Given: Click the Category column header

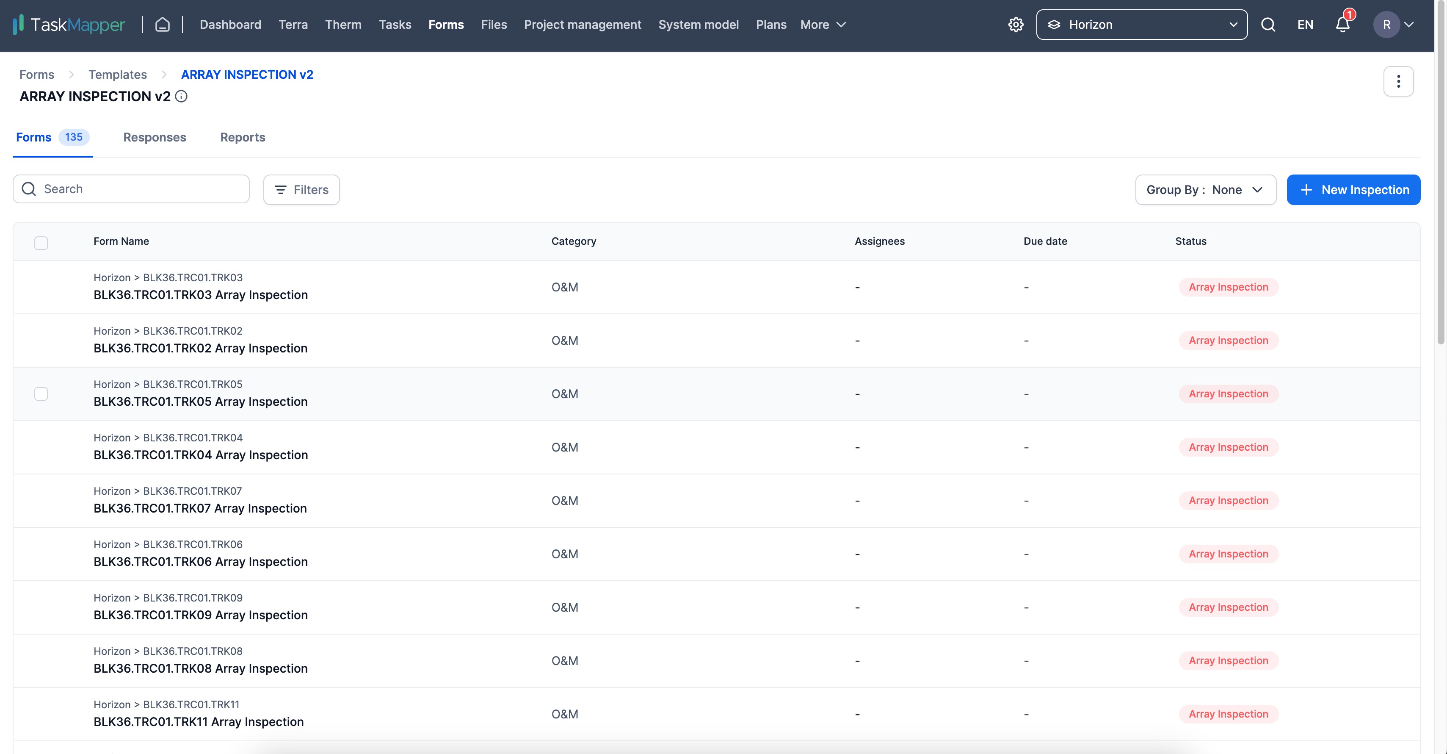Looking at the screenshot, I should (574, 241).
